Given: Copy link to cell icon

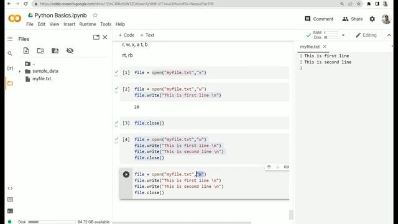Looking at the screenshot, I should 286,167.
